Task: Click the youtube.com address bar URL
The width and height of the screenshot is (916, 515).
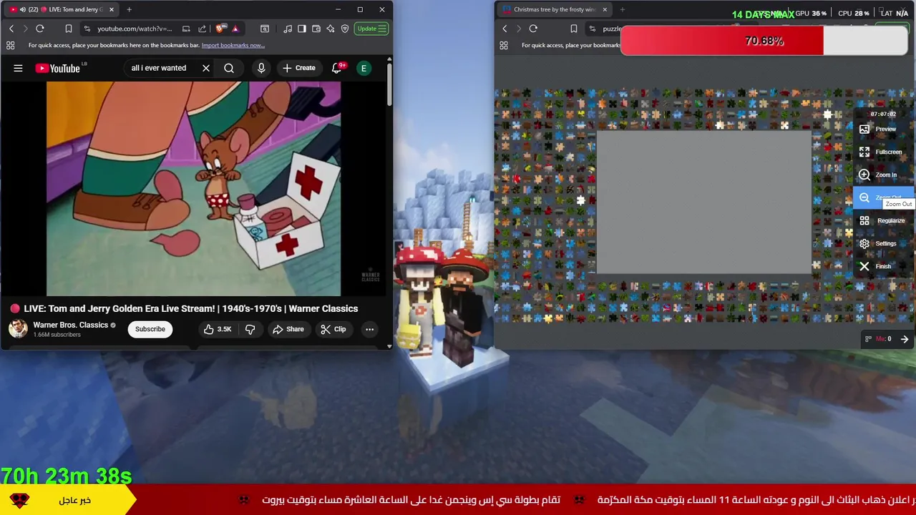Action: point(135,29)
